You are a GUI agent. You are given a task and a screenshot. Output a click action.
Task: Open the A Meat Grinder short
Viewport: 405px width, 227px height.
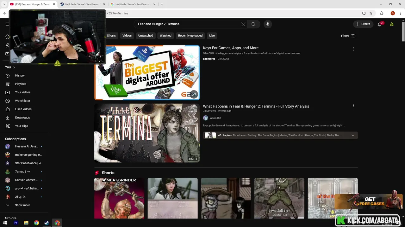tap(119, 198)
